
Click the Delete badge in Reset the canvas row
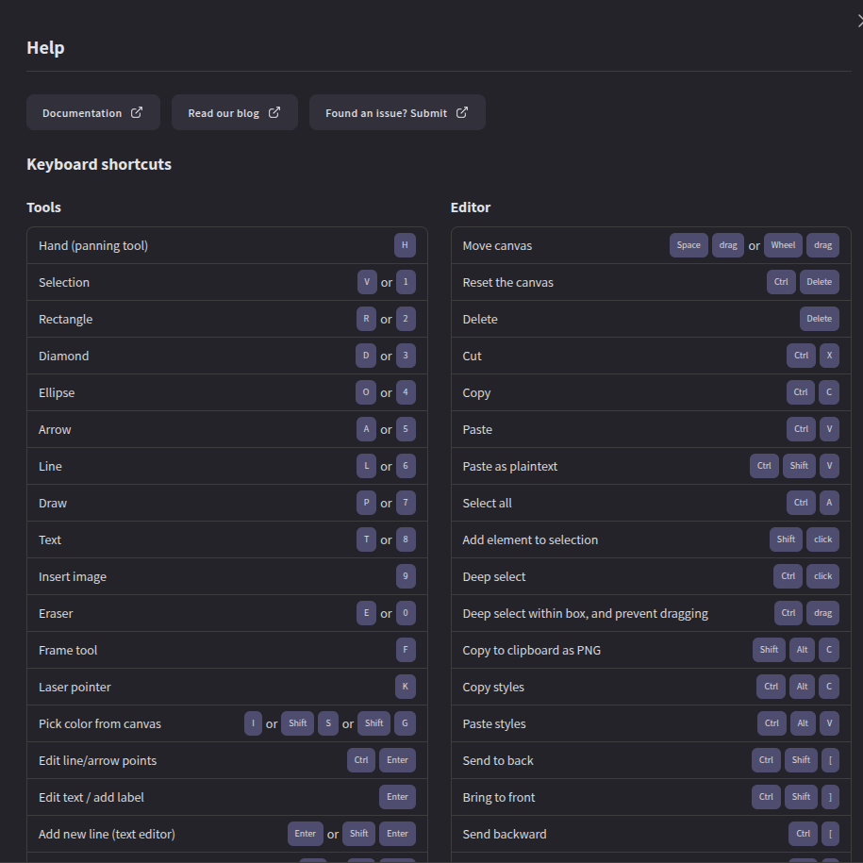[819, 282]
